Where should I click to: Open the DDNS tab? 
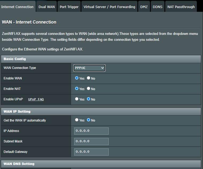point(157,7)
